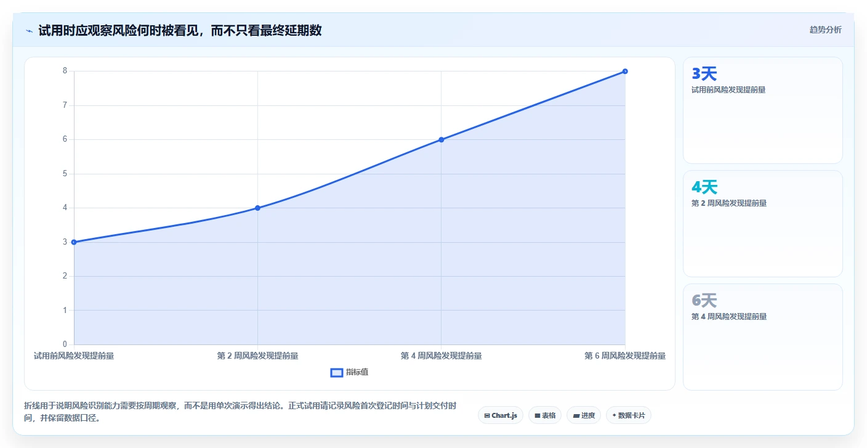Click the trend icon beside the title
Viewport: 867px width, 448px height.
(29, 31)
